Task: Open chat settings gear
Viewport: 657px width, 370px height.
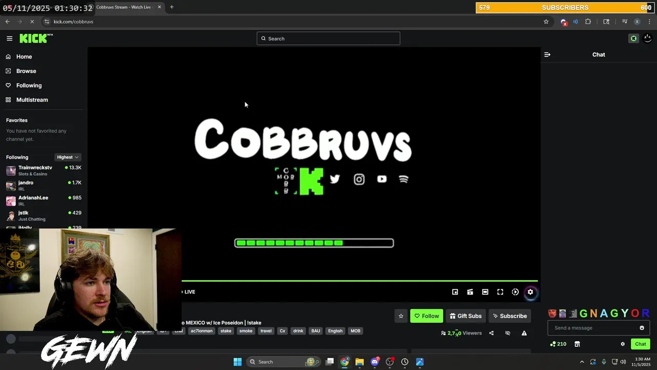Action: (x=623, y=344)
